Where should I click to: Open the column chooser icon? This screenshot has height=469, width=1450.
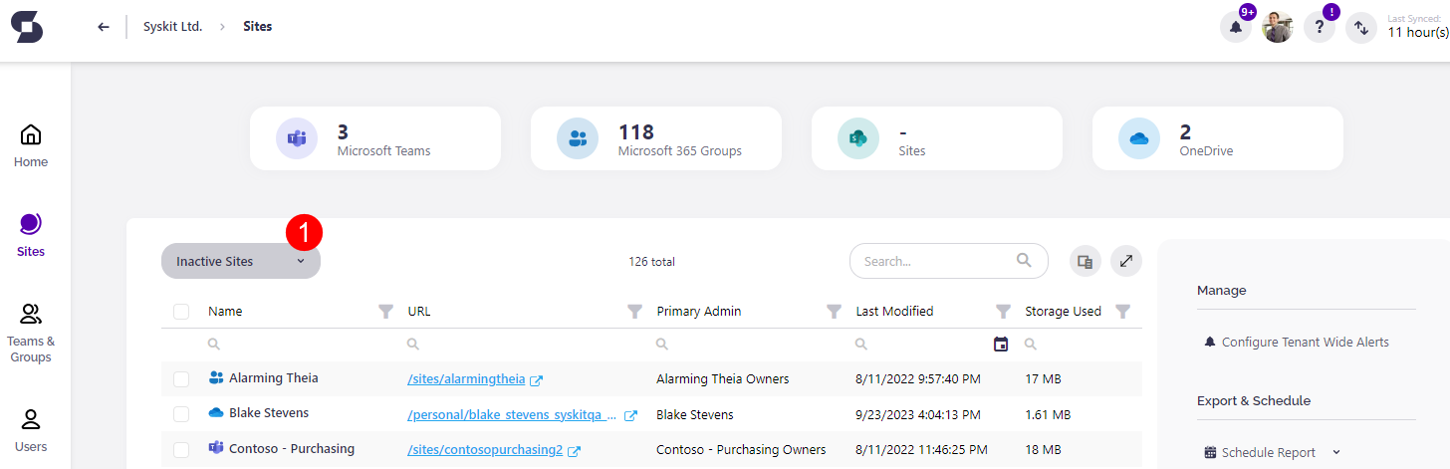pyautogui.click(x=1086, y=261)
